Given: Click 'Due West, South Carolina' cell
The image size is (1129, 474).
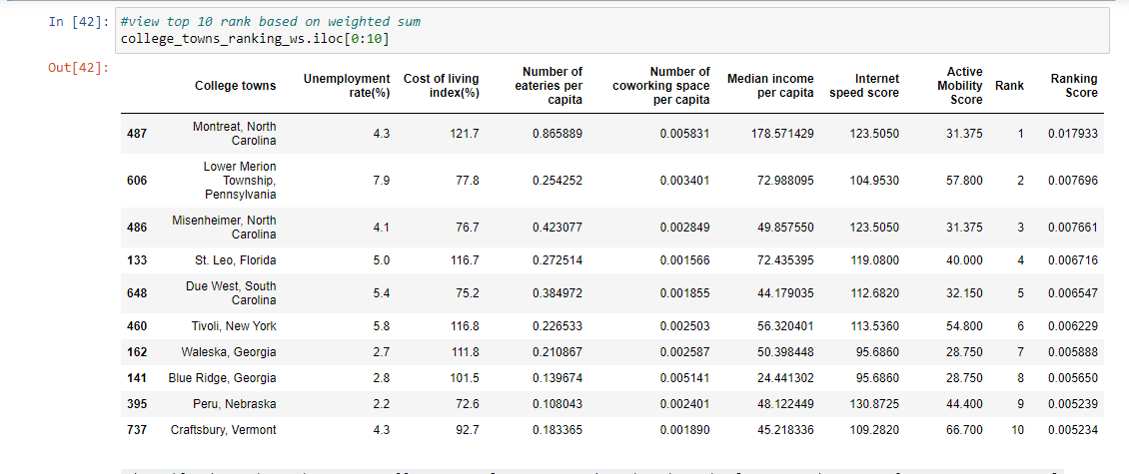Looking at the screenshot, I should pos(231,292).
